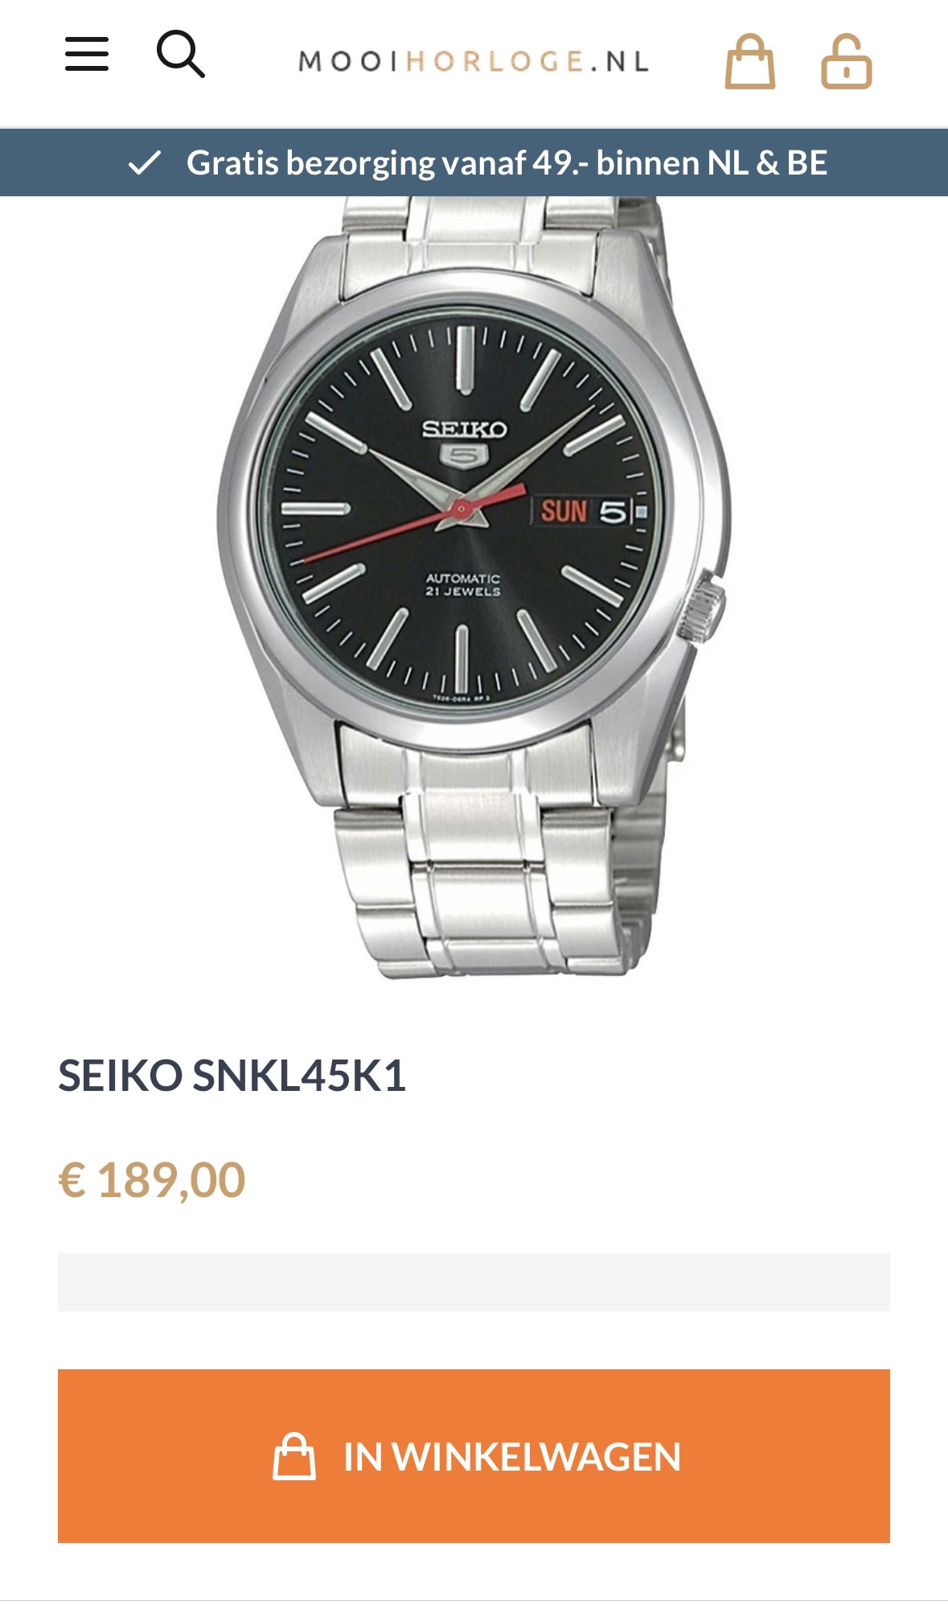This screenshot has width=948, height=1605.
Task: Open the shopping bag cart icon in header
Action: pos(749,61)
